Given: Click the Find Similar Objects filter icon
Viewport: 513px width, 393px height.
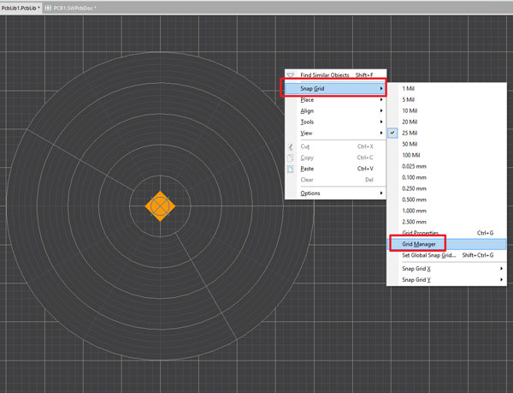Looking at the screenshot, I should tap(291, 75).
